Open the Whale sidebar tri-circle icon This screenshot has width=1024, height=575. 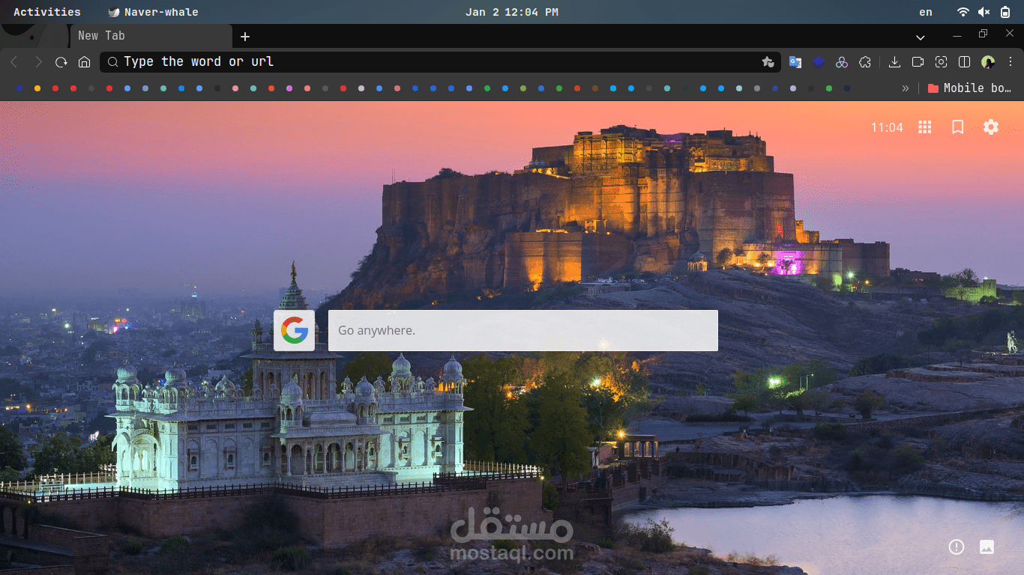(x=842, y=61)
